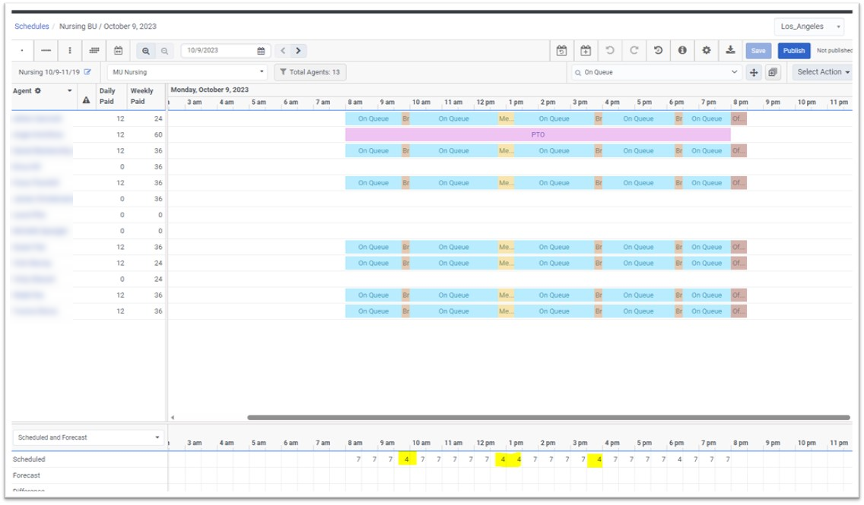864x505 pixels.
Task: Click the Forecast row label
Action: coord(27,475)
